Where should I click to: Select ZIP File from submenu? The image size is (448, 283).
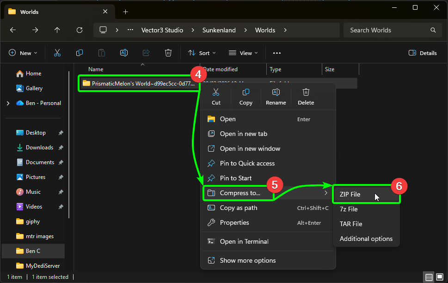[350, 195]
